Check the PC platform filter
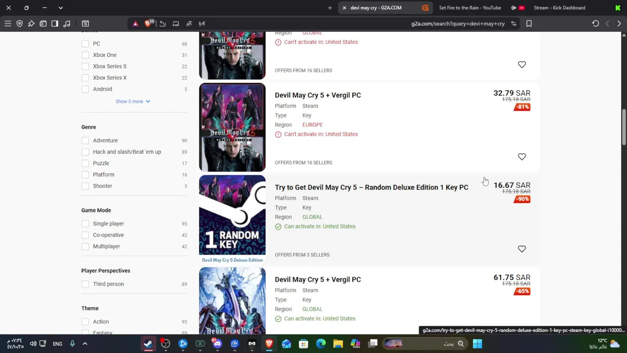Viewport: 627px width, 353px height. pos(85,44)
